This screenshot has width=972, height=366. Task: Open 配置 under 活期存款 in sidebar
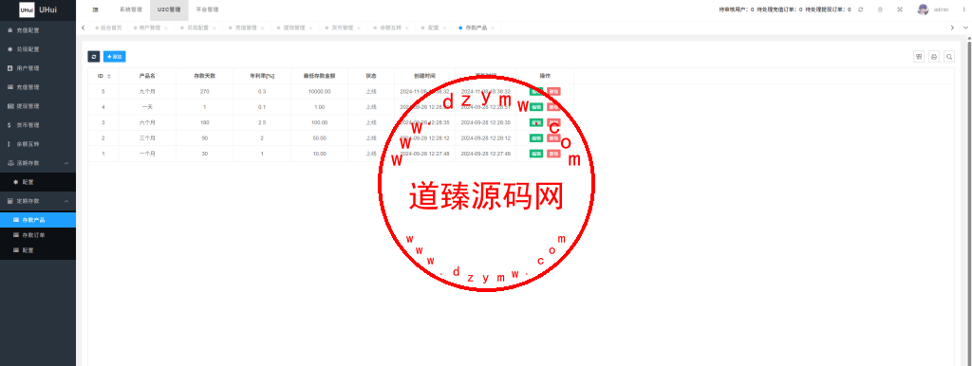38,183
